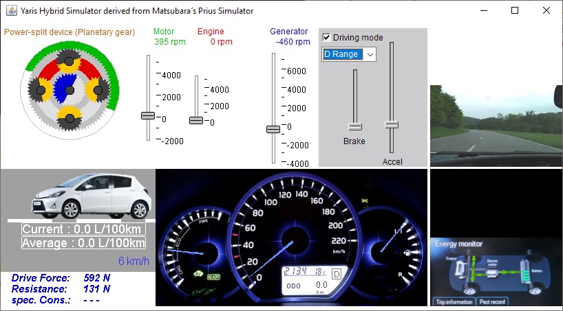
Task: Click the speedometer needle hub
Action: click(x=295, y=240)
